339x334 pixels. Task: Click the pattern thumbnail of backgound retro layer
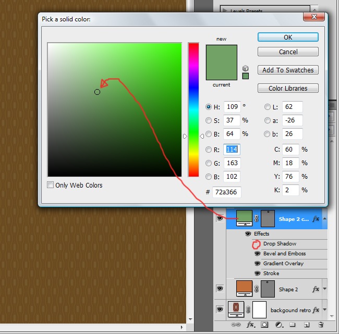(236, 310)
